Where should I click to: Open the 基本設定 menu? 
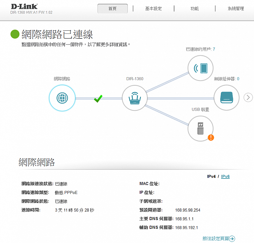coord(153,8)
